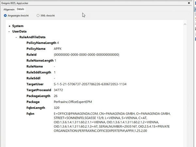This screenshot has width=196, height=147.
Task: Collapse the RuleAndFileData node
Action: (x=16, y=37)
